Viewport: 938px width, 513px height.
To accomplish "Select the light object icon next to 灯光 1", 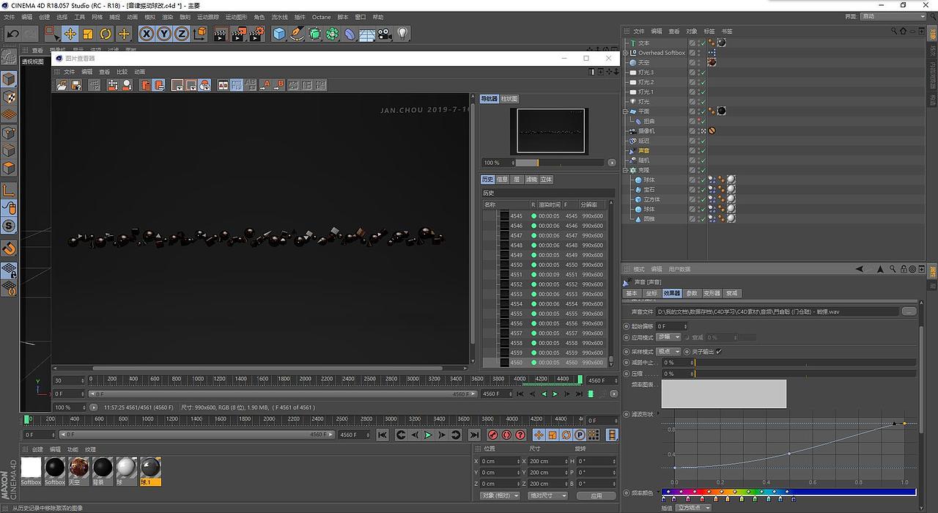I will tap(632, 91).
